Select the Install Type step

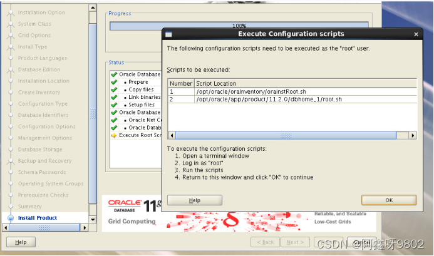click(x=33, y=47)
